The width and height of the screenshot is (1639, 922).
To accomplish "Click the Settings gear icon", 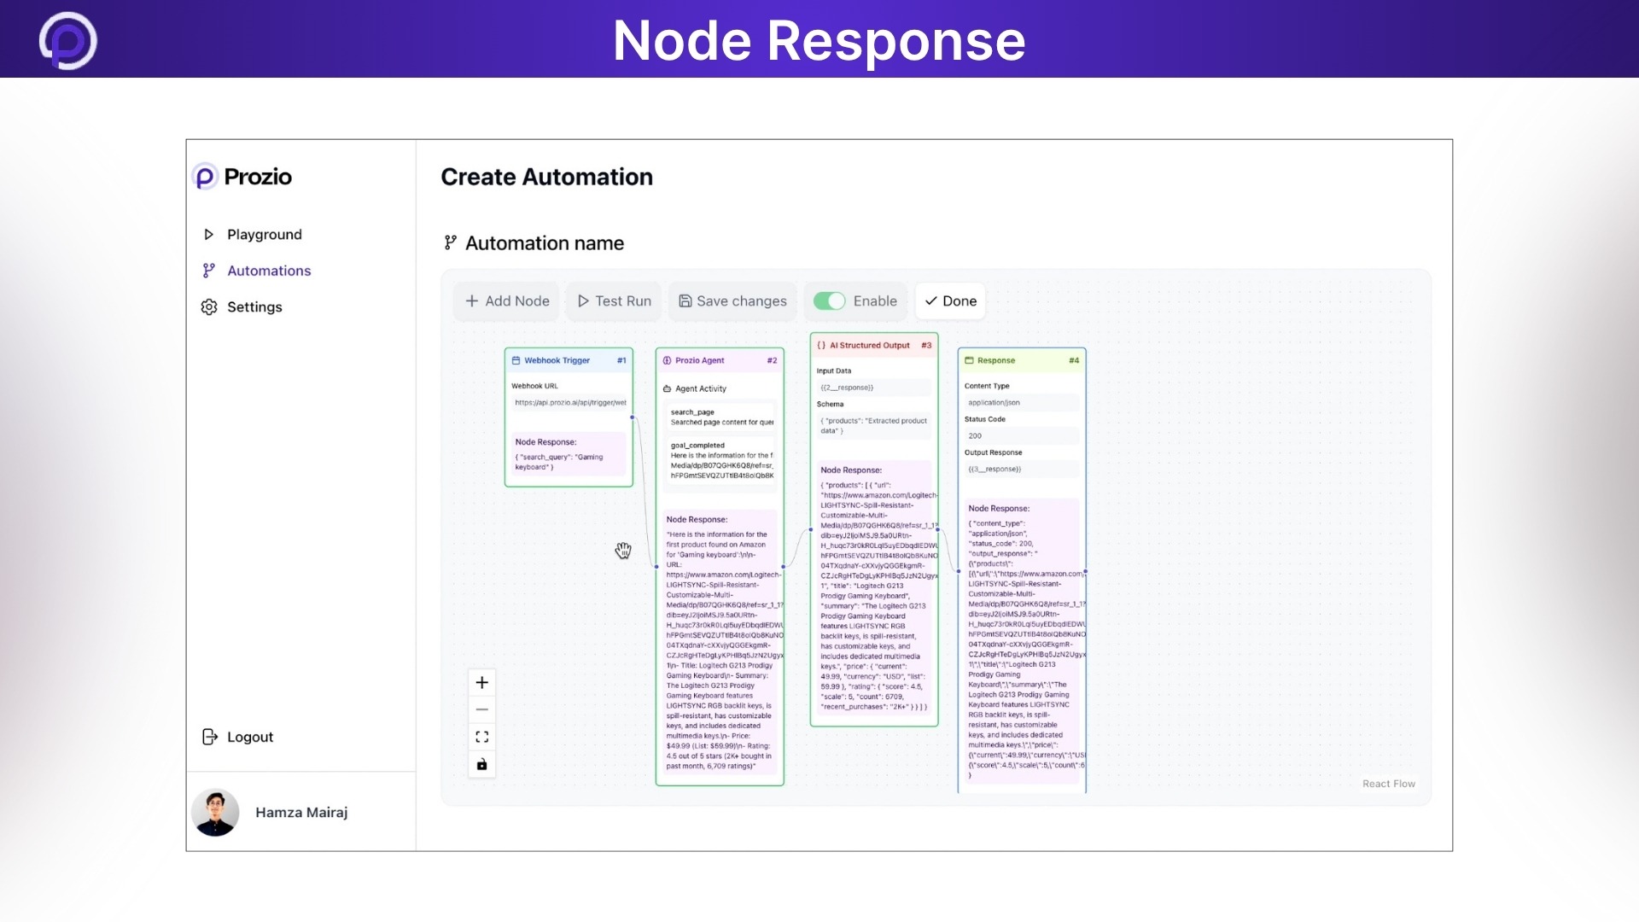I will [x=209, y=307].
